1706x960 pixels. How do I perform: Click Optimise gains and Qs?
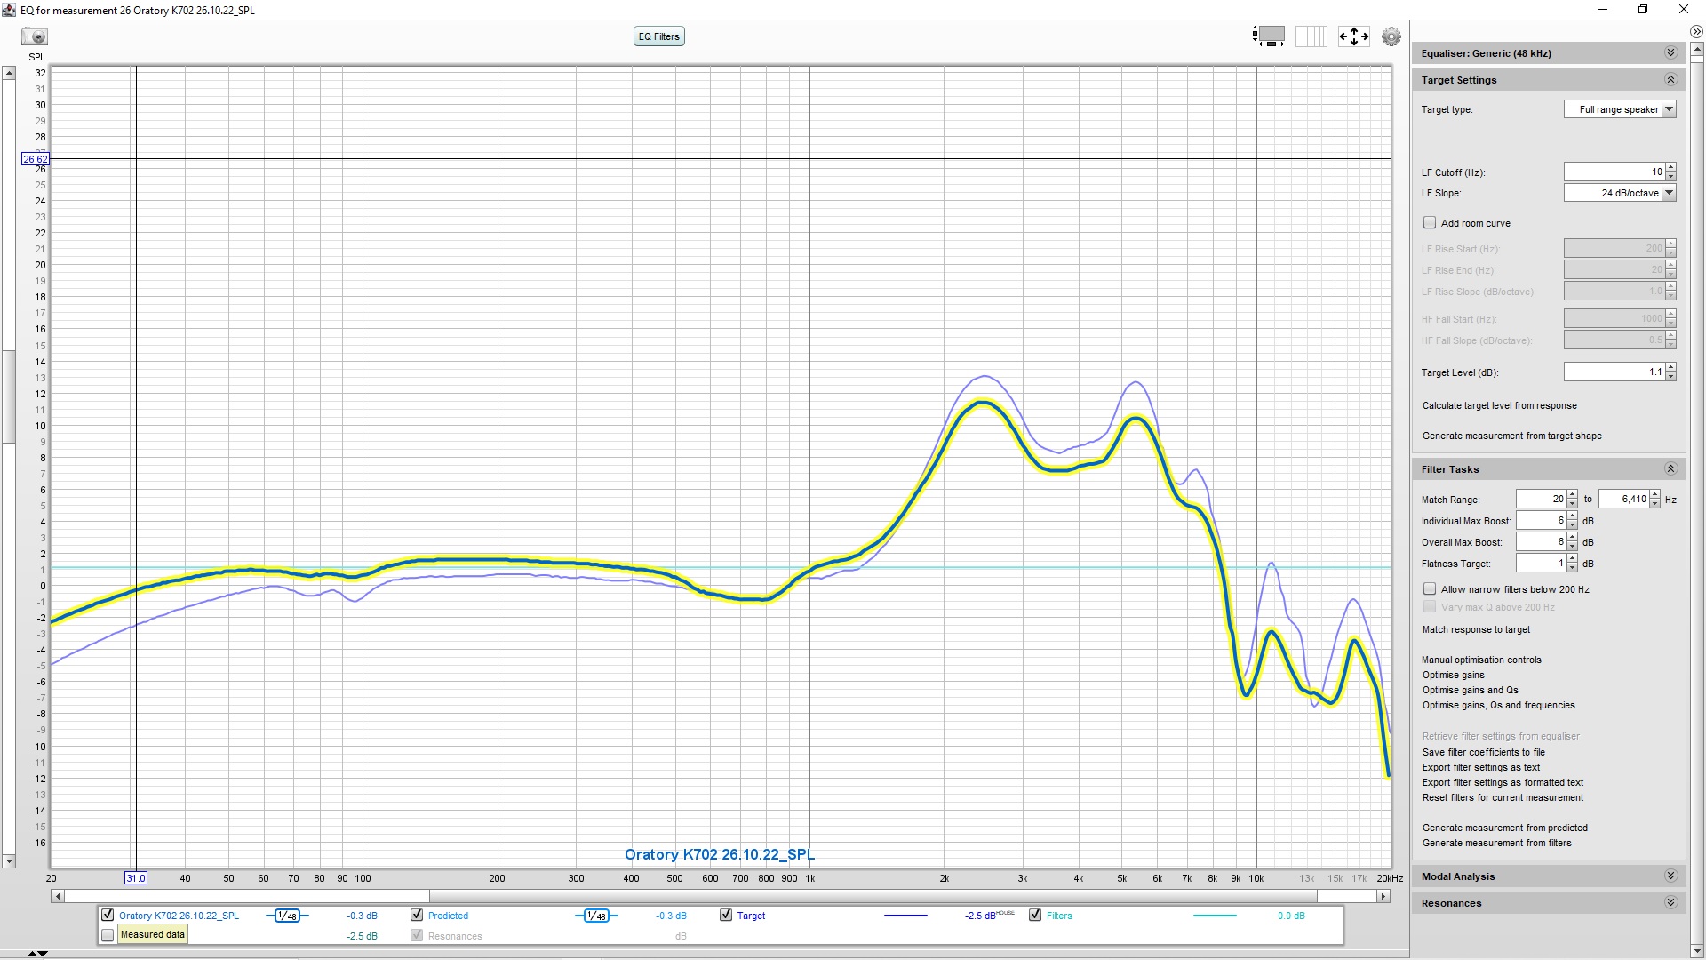[1471, 691]
